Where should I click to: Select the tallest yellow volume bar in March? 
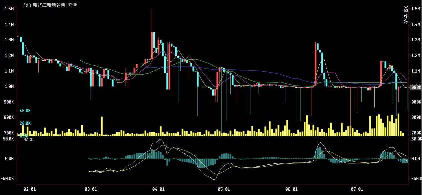pos(102,126)
